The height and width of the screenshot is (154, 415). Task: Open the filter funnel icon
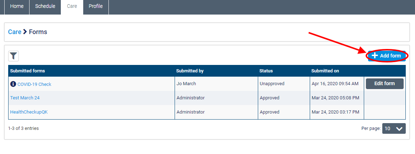[14, 56]
